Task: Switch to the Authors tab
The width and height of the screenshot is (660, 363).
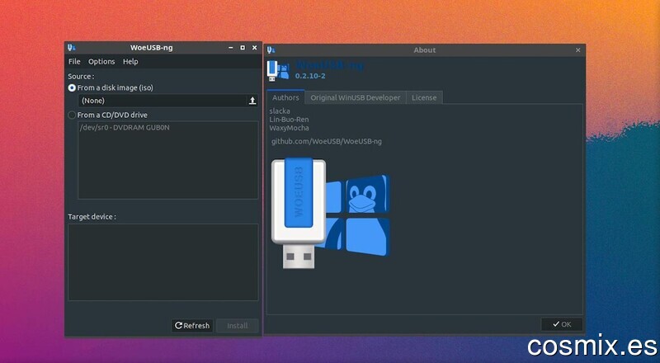Action: tap(285, 97)
